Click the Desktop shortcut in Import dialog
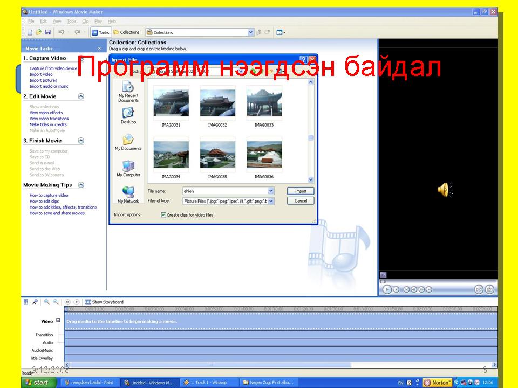 point(128,115)
